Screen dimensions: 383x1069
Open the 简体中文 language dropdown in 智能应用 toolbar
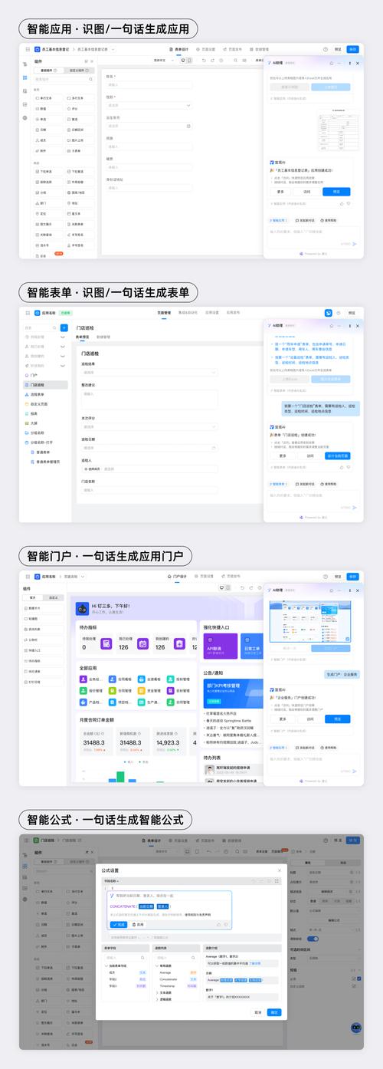(164, 60)
